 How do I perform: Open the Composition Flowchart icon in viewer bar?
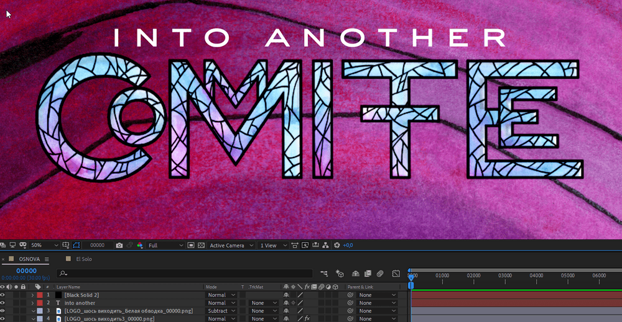(x=326, y=245)
